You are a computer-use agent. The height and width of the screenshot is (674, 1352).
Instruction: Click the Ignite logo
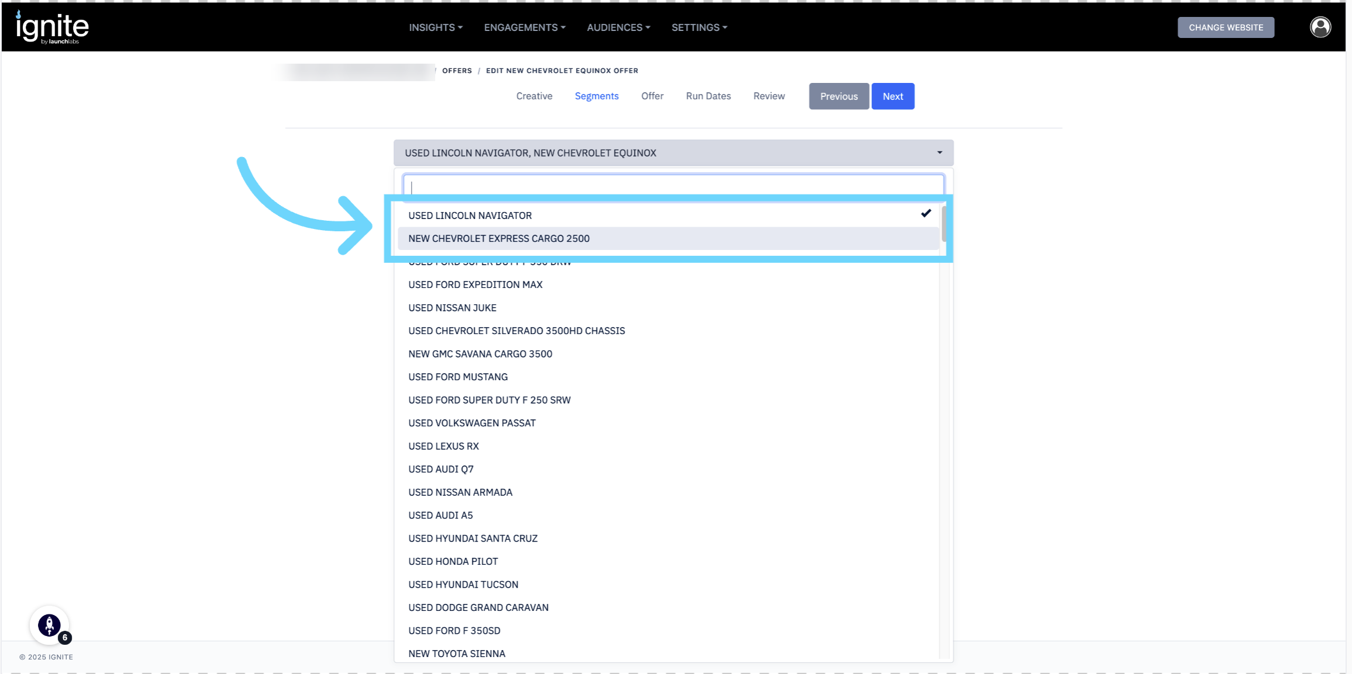(x=52, y=27)
